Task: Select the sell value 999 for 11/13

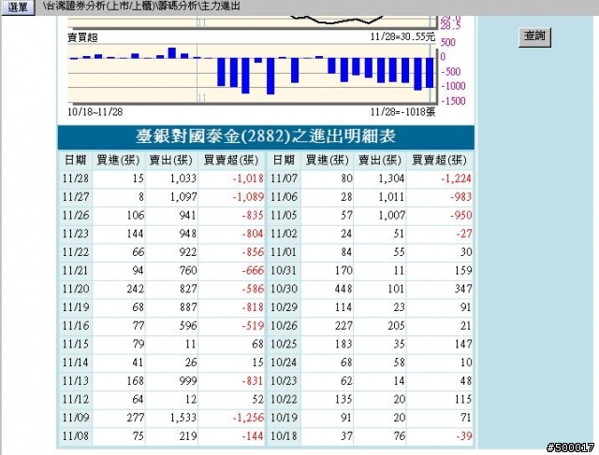Action: (x=188, y=380)
